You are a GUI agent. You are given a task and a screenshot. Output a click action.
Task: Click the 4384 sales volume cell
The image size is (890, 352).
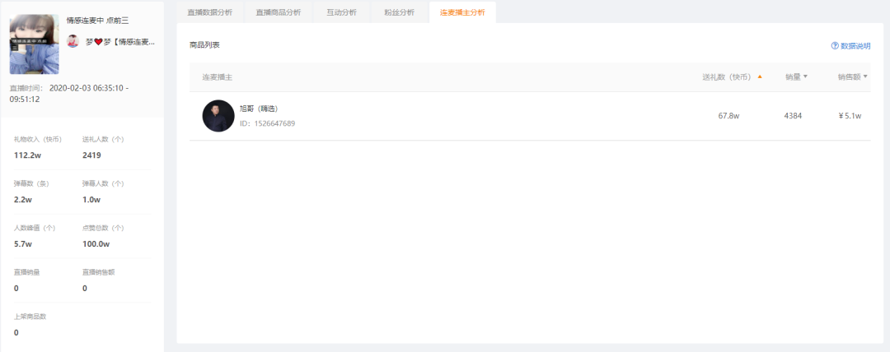793,116
